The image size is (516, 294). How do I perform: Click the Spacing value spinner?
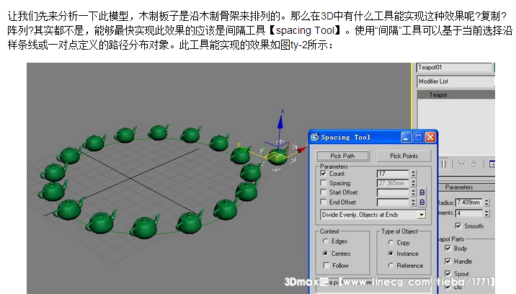point(414,183)
